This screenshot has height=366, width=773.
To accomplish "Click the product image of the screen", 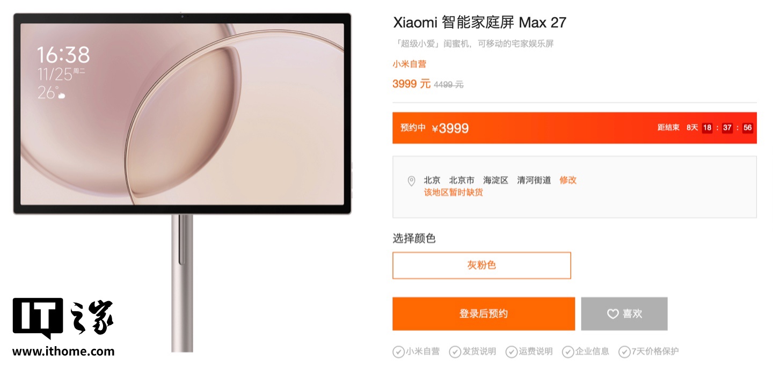I will click(183, 114).
